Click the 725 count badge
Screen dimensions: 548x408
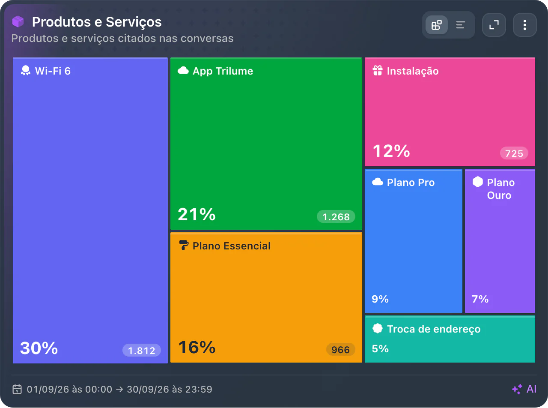pos(514,153)
